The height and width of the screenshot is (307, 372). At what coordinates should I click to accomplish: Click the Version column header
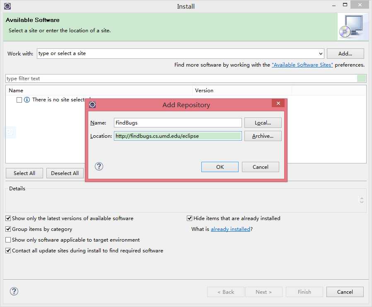[x=242, y=91]
